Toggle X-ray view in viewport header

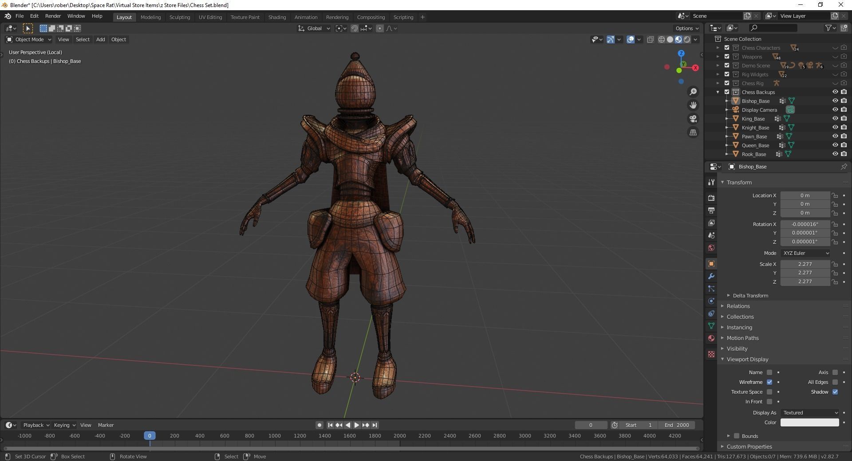coord(651,40)
